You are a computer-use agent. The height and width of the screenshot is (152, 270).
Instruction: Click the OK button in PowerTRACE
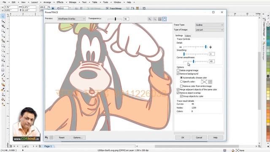click(x=183, y=138)
